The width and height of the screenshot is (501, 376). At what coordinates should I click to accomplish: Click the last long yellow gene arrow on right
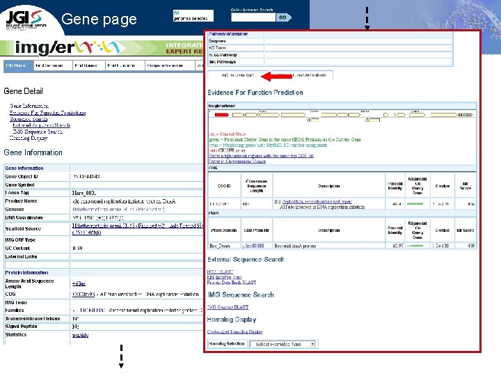443,115
